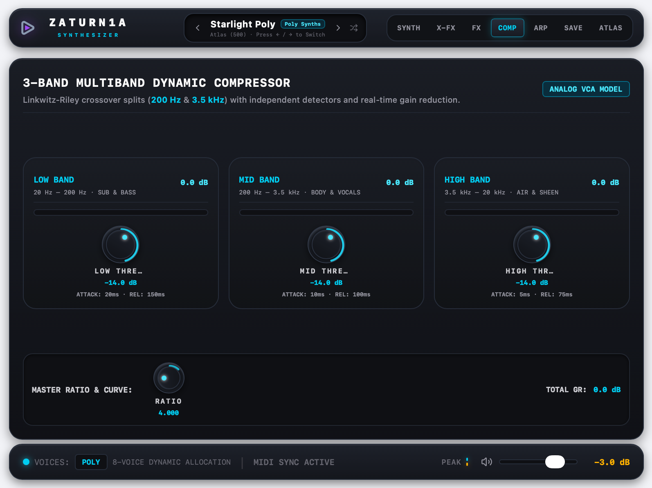652x488 pixels.
Task: Click the speaker volume icon
Action: pos(487,462)
